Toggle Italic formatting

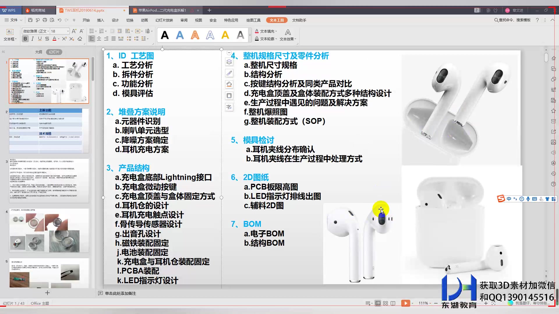33,39
